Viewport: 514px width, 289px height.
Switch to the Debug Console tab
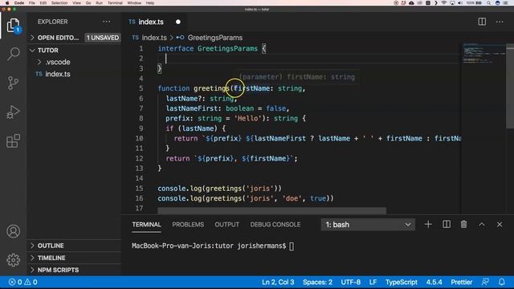click(x=275, y=225)
